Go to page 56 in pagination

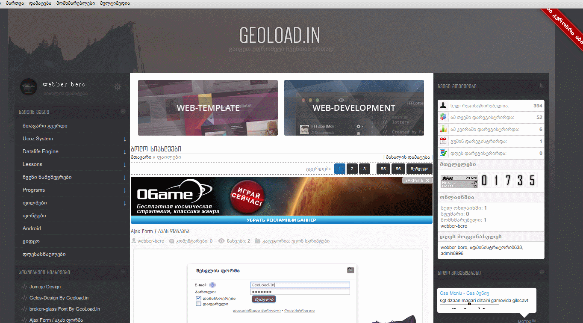(x=398, y=169)
